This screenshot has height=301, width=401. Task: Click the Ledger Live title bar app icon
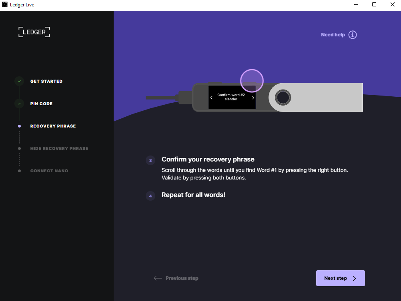pyautogui.click(x=5, y=5)
